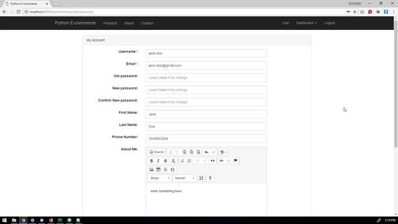Image resolution: width=398 pixels, height=224 pixels.
Task: Insert a block quote
Action: point(213,161)
